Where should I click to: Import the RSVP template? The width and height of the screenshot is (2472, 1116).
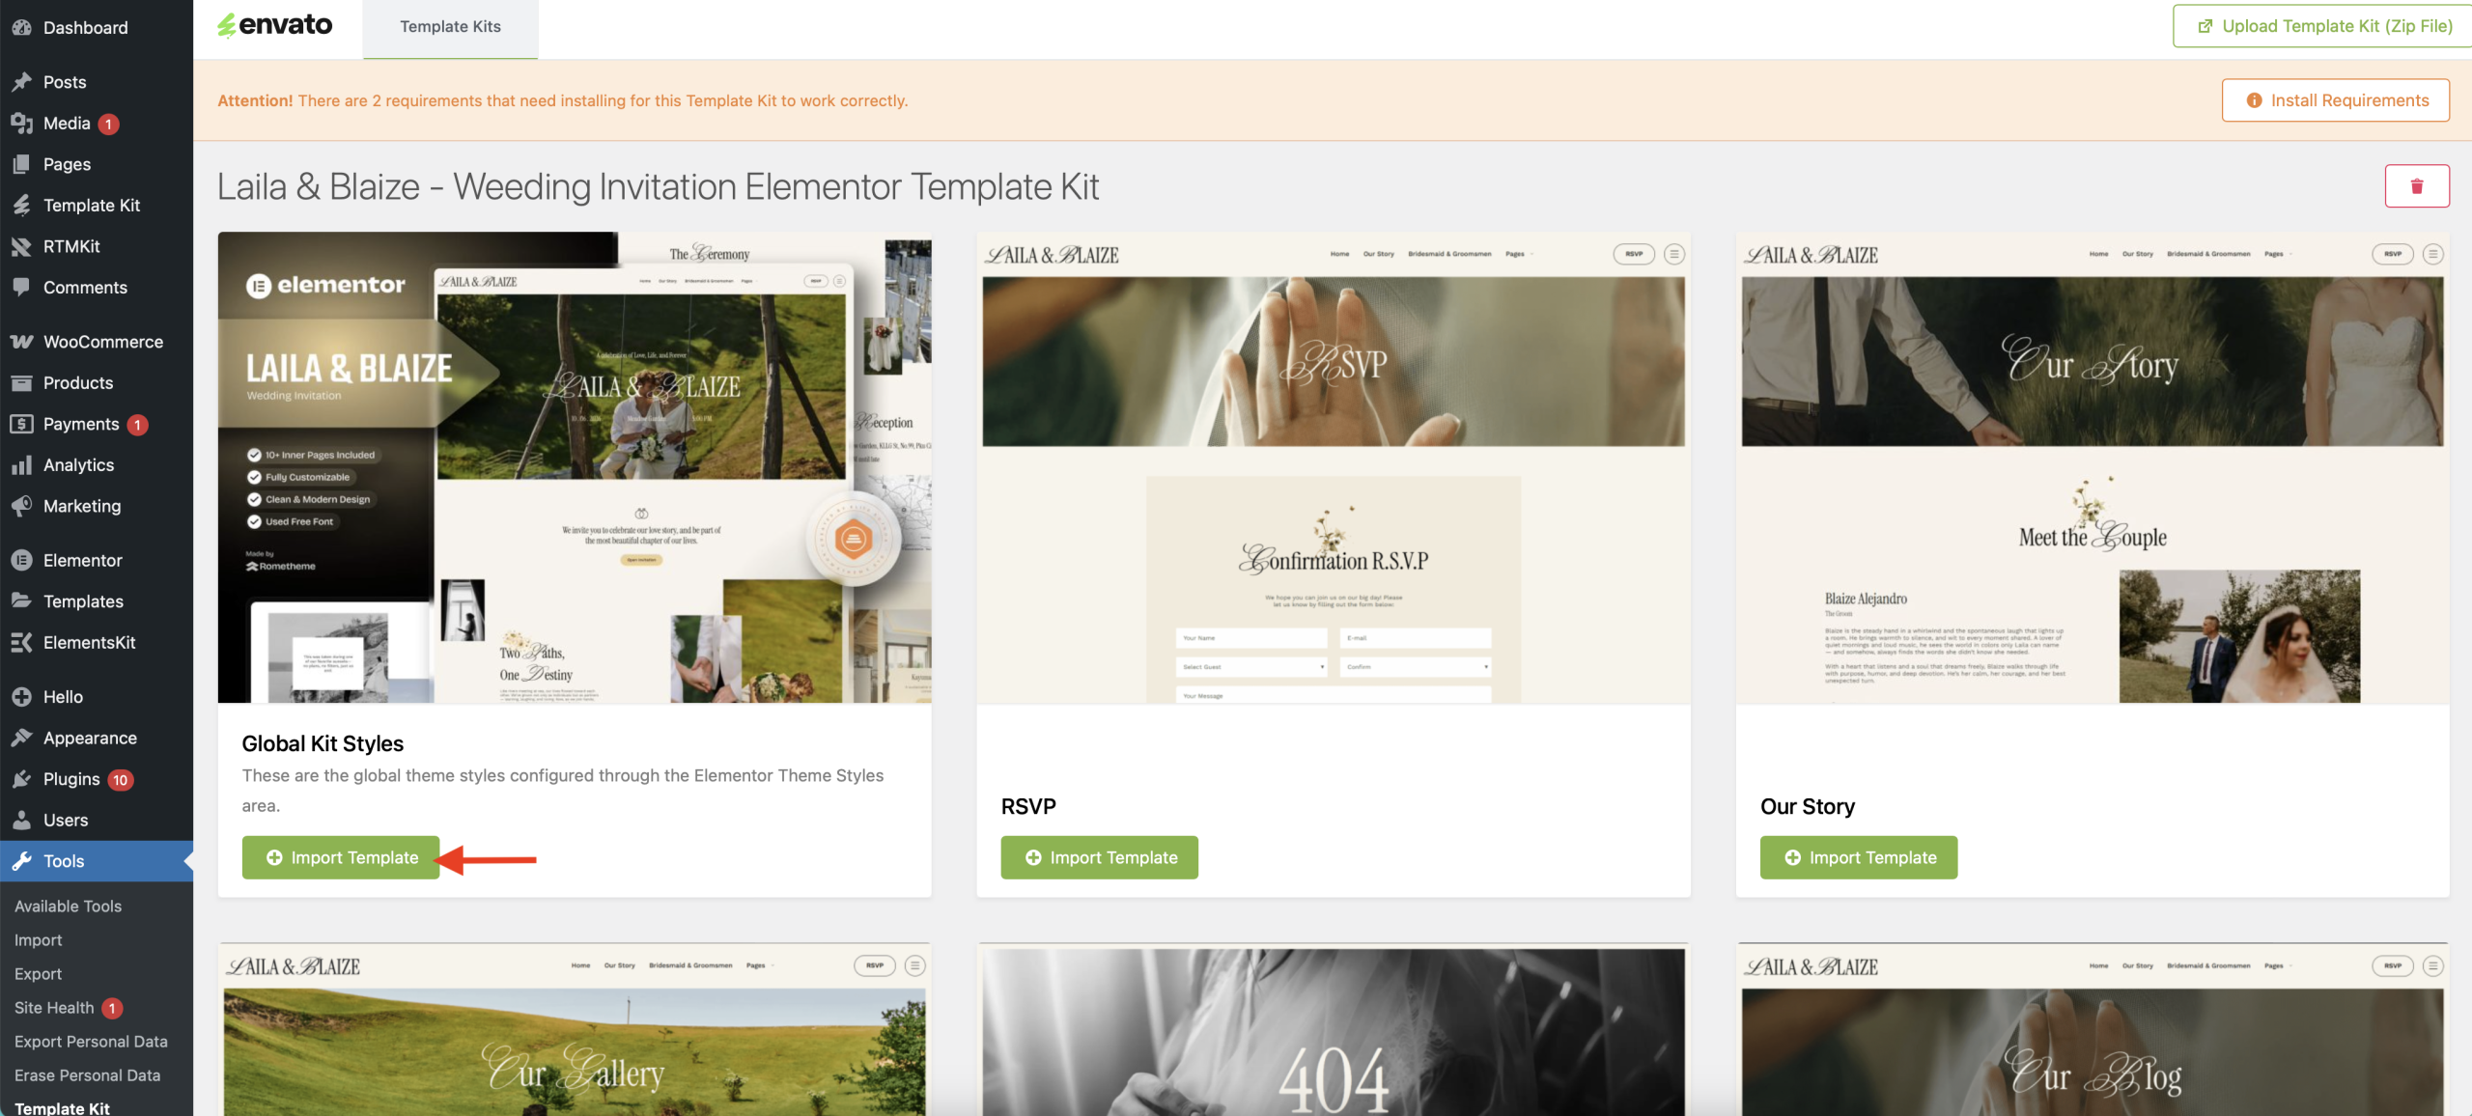pyautogui.click(x=1100, y=857)
